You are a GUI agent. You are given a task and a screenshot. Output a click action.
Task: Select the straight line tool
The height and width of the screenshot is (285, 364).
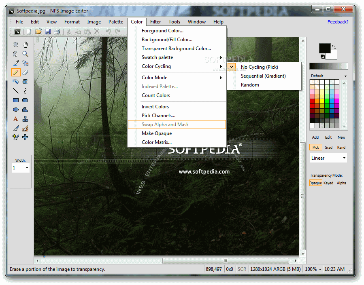click(x=16, y=91)
